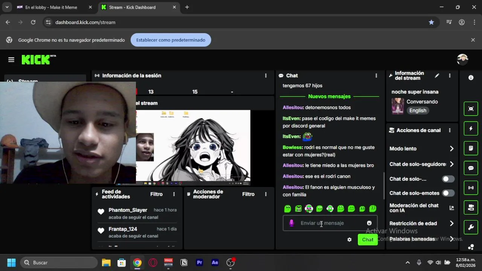This screenshot has width=482, height=271.
Task: Click the wrench tools sidebar icon
Action: pyautogui.click(x=471, y=227)
